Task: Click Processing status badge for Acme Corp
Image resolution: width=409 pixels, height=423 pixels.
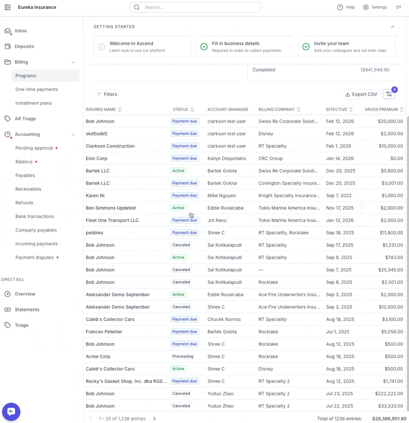Action: click(x=183, y=356)
